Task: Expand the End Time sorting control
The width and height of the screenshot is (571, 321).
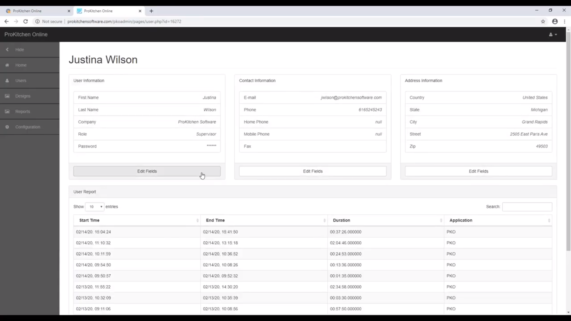Action: (324, 220)
